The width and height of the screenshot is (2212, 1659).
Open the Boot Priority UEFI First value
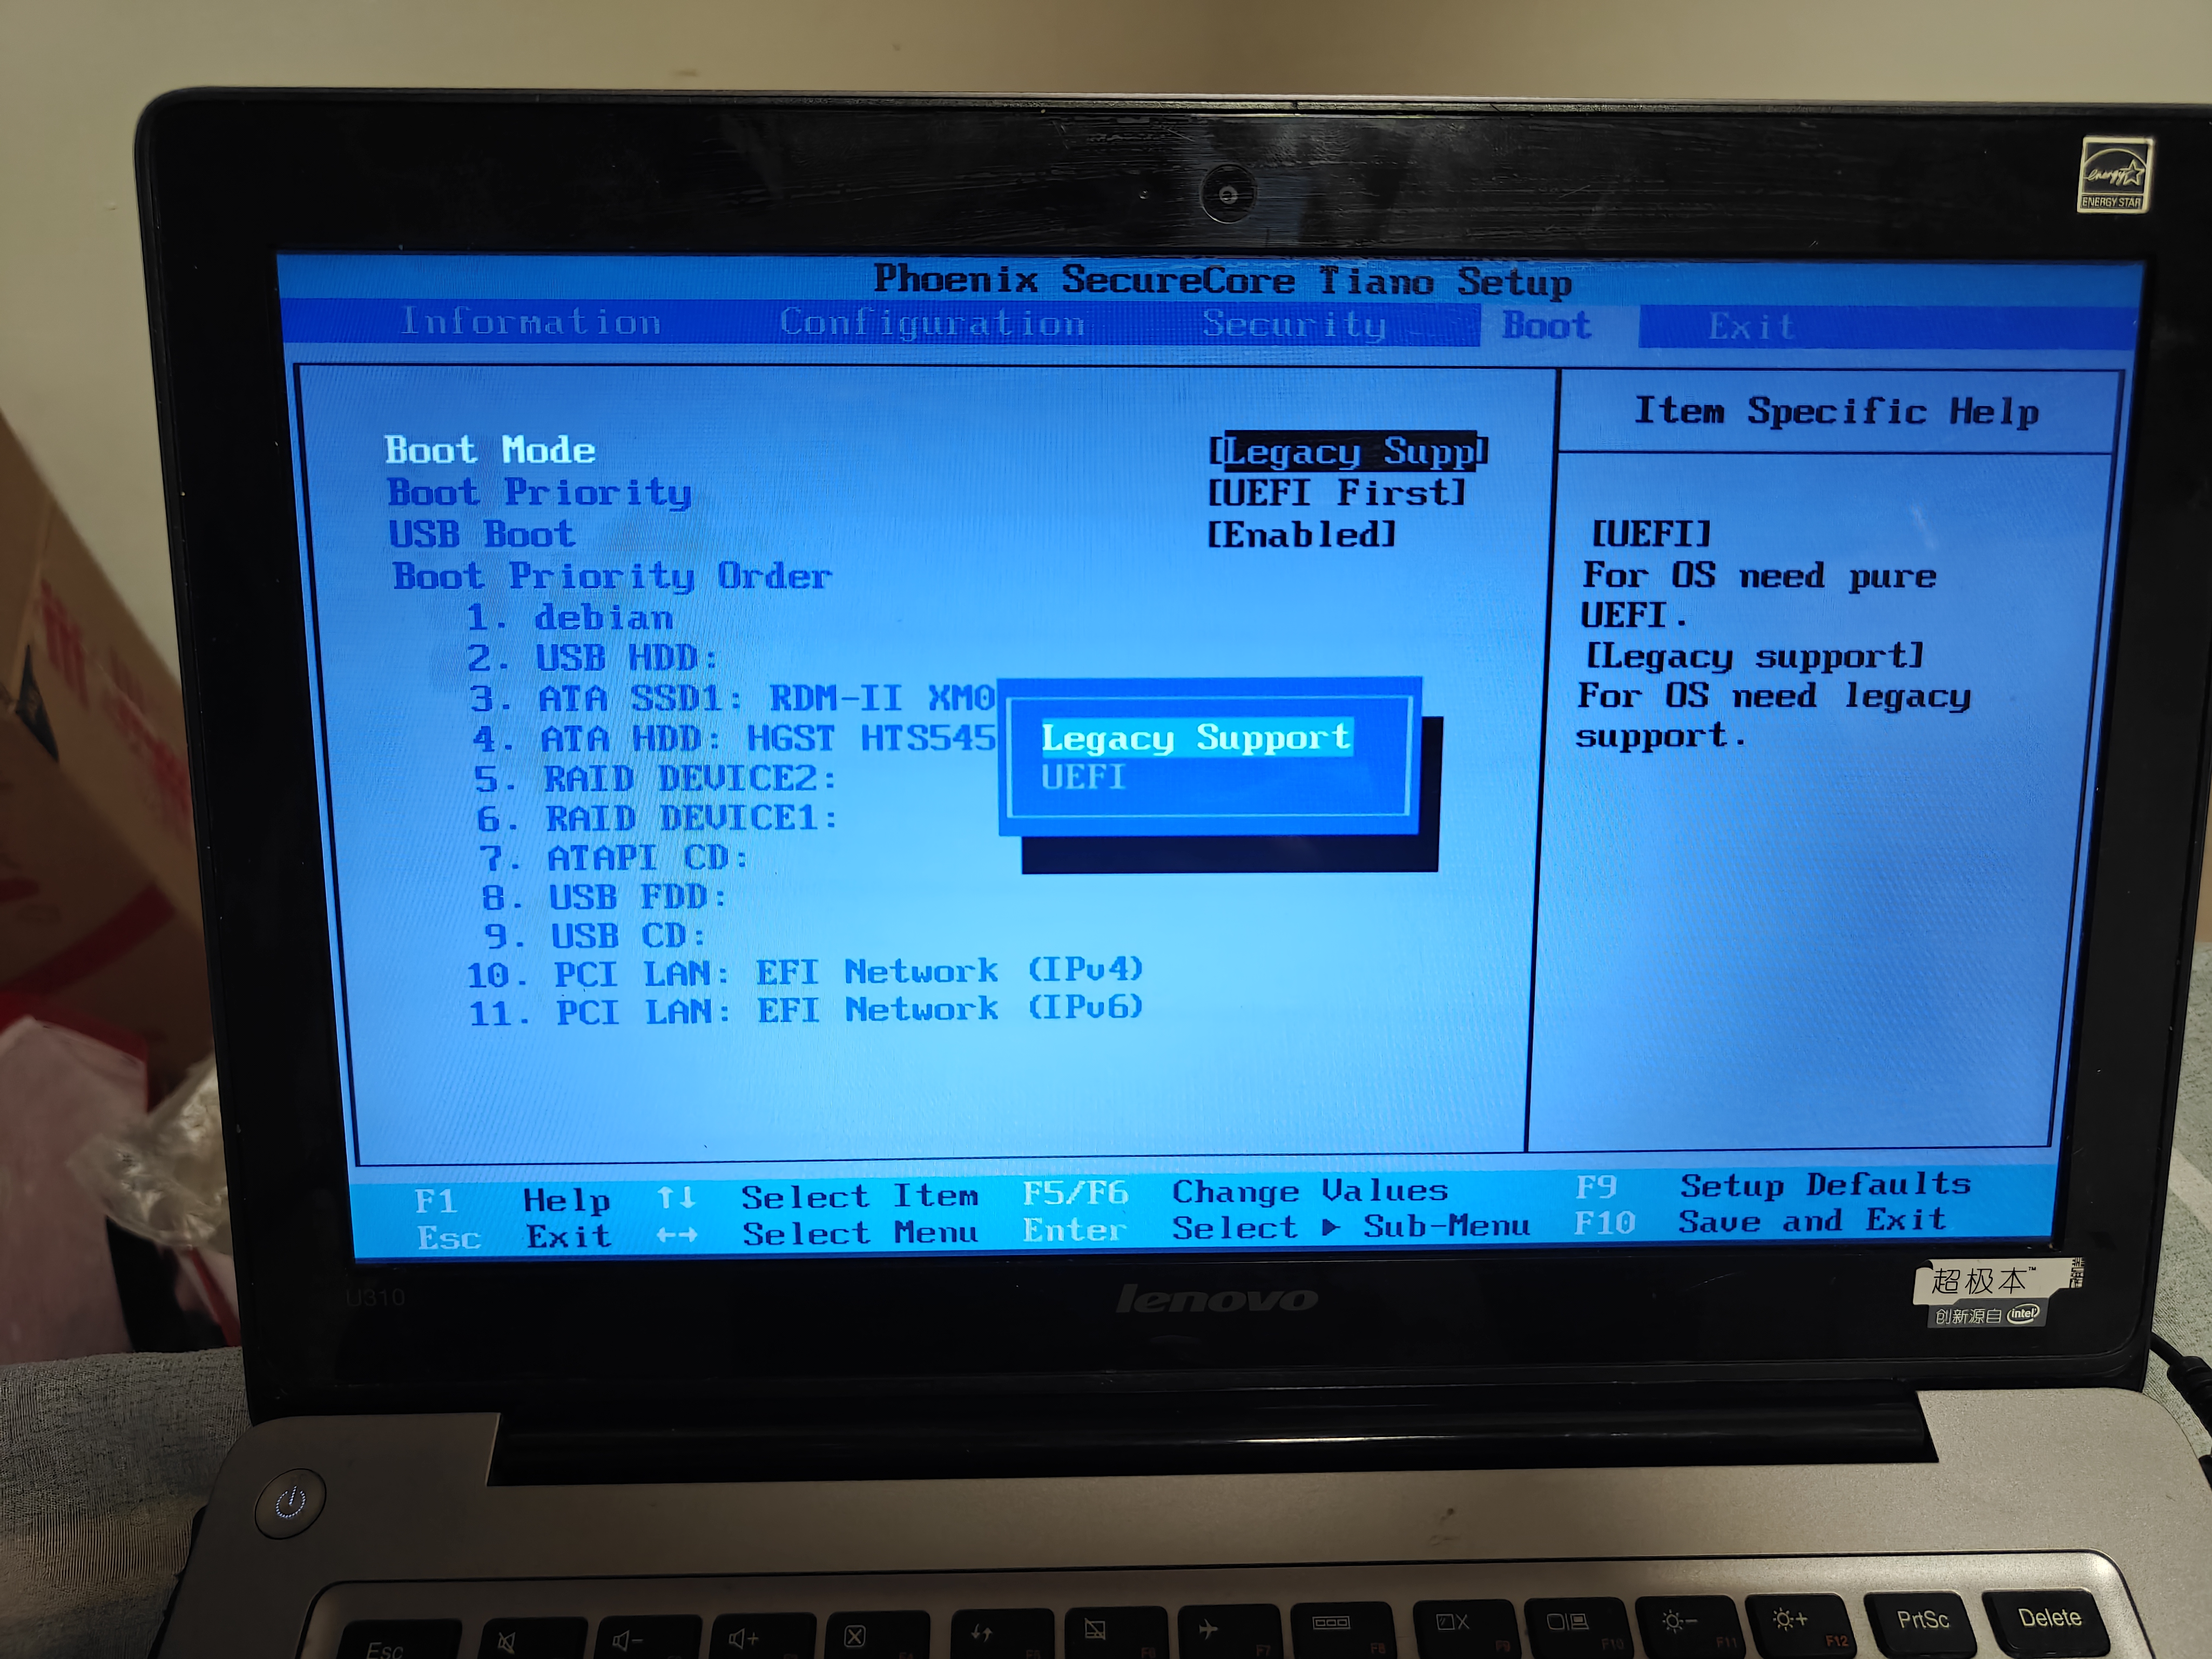coord(1336,493)
